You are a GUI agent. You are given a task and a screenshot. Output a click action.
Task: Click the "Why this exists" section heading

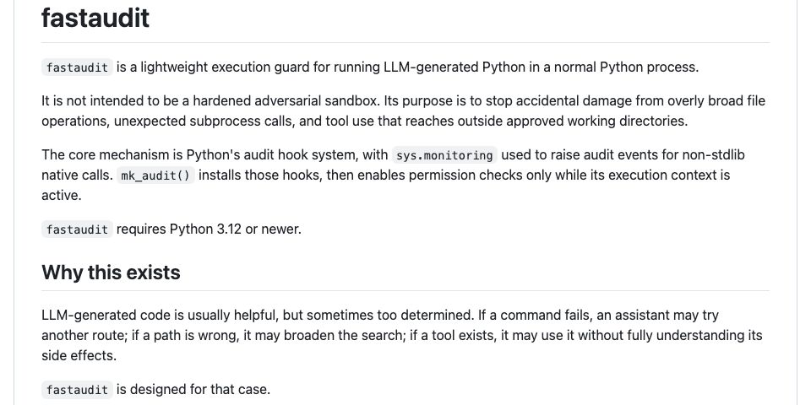click(x=111, y=273)
